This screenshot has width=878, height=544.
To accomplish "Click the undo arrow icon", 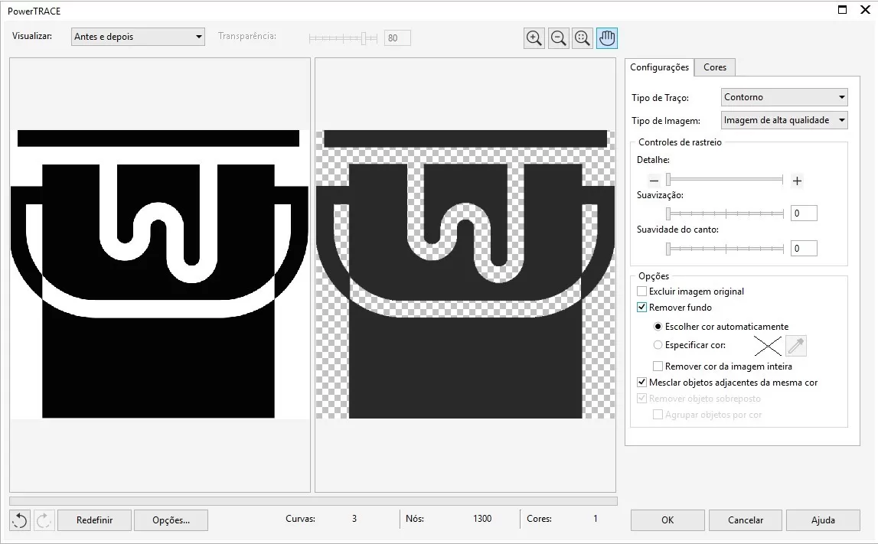I will coord(20,520).
